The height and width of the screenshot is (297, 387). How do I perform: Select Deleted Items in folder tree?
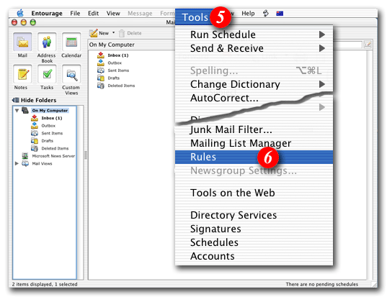(x=55, y=148)
